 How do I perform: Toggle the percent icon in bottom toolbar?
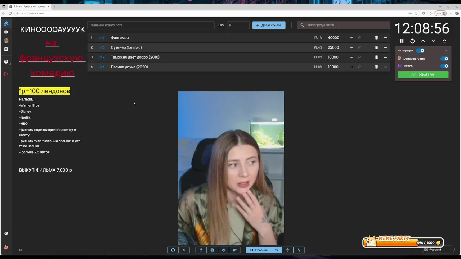tap(277, 250)
